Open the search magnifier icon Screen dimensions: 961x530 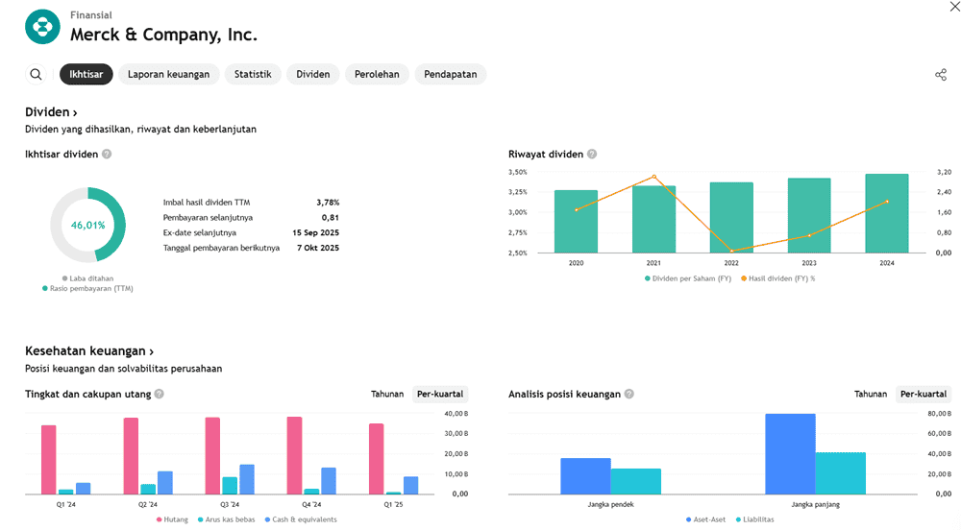click(x=37, y=74)
